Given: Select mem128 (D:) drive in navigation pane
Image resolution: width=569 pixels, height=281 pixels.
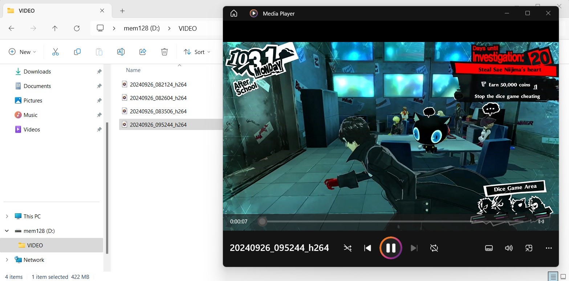Looking at the screenshot, I should coord(39,231).
